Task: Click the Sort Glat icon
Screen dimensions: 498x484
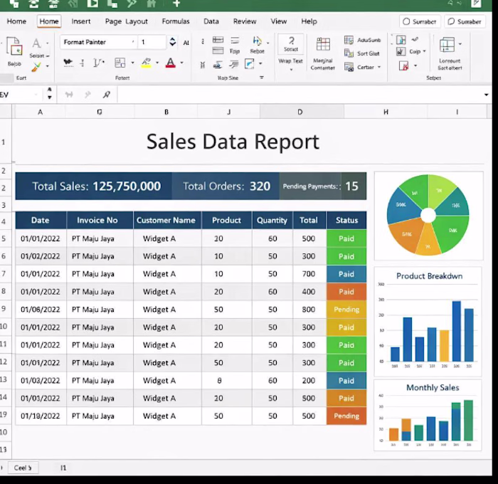Action: point(349,53)
